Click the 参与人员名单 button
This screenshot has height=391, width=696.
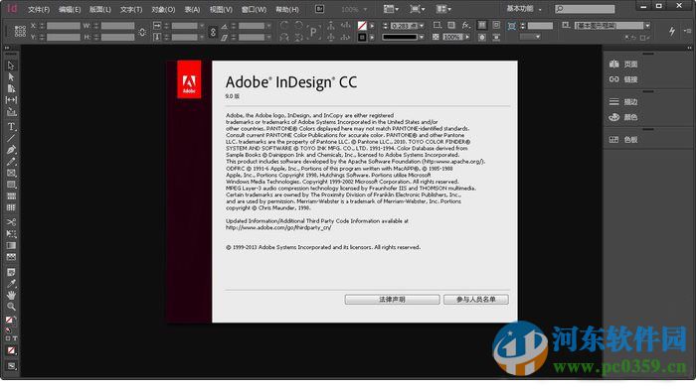476,300
